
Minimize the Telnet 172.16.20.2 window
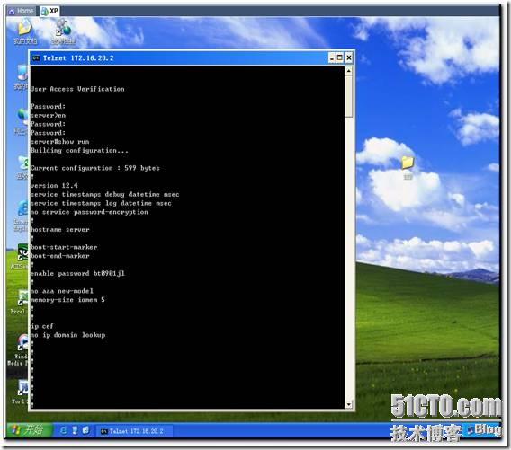[x=332, y=57]
